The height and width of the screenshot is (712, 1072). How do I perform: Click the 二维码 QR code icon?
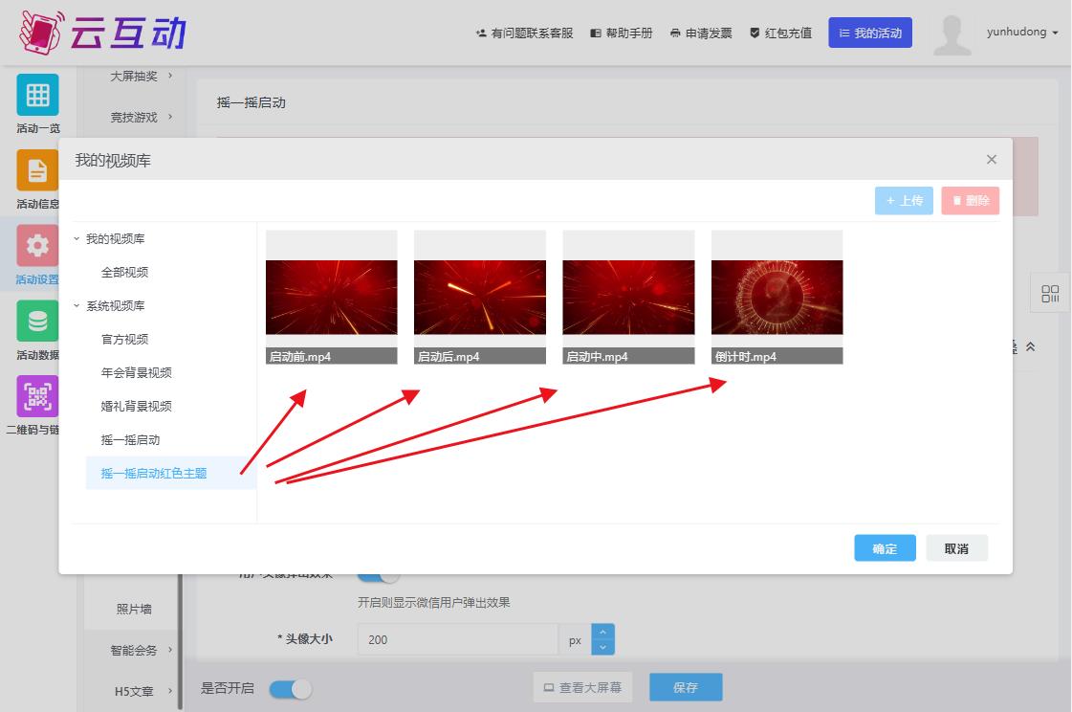[37, 396]
